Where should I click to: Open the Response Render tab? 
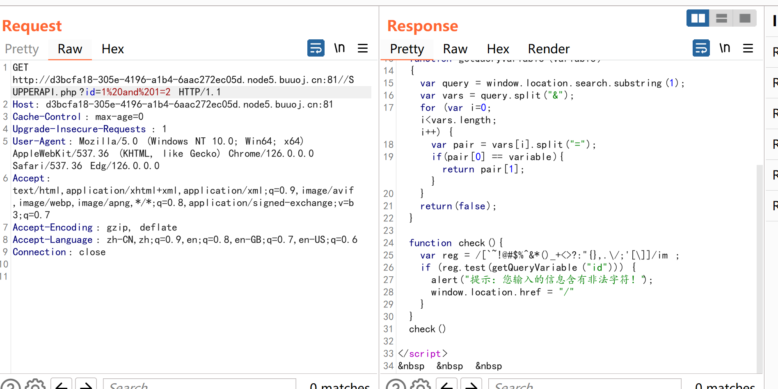click(x=549, y=49)
